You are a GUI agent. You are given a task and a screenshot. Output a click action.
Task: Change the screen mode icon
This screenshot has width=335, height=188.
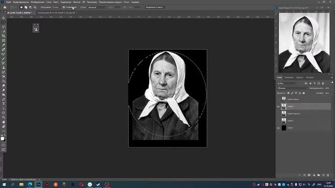pyautogui.click(x=4, y=150)
